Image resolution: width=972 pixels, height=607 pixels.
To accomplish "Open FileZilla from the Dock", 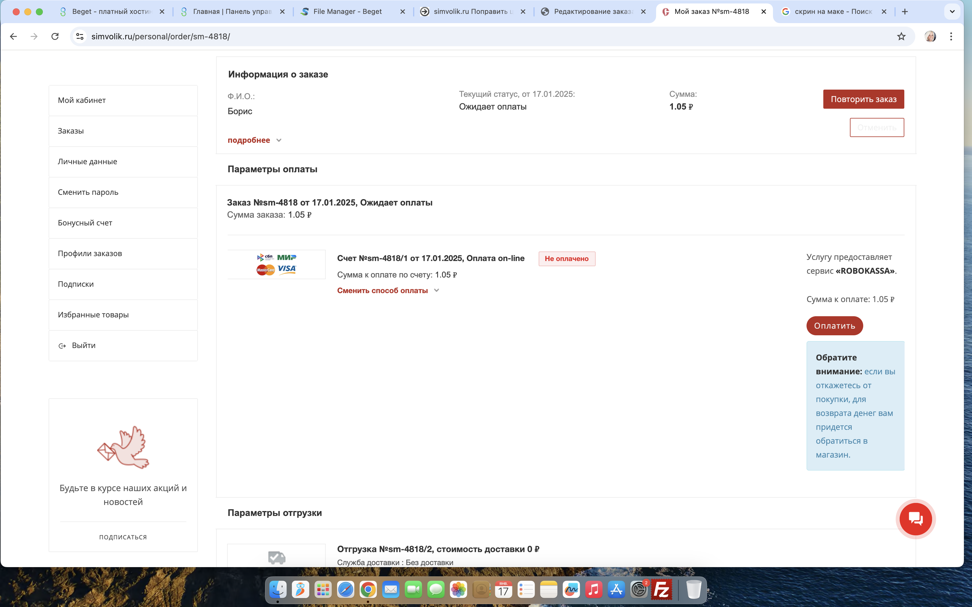I will coord(662,590).
